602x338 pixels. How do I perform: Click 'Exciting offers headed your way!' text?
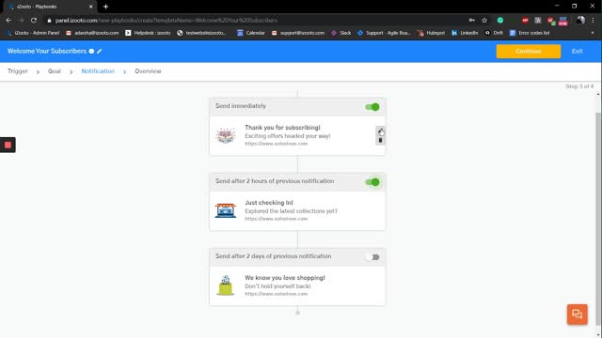pyautogui.click(x=288, y=136)
